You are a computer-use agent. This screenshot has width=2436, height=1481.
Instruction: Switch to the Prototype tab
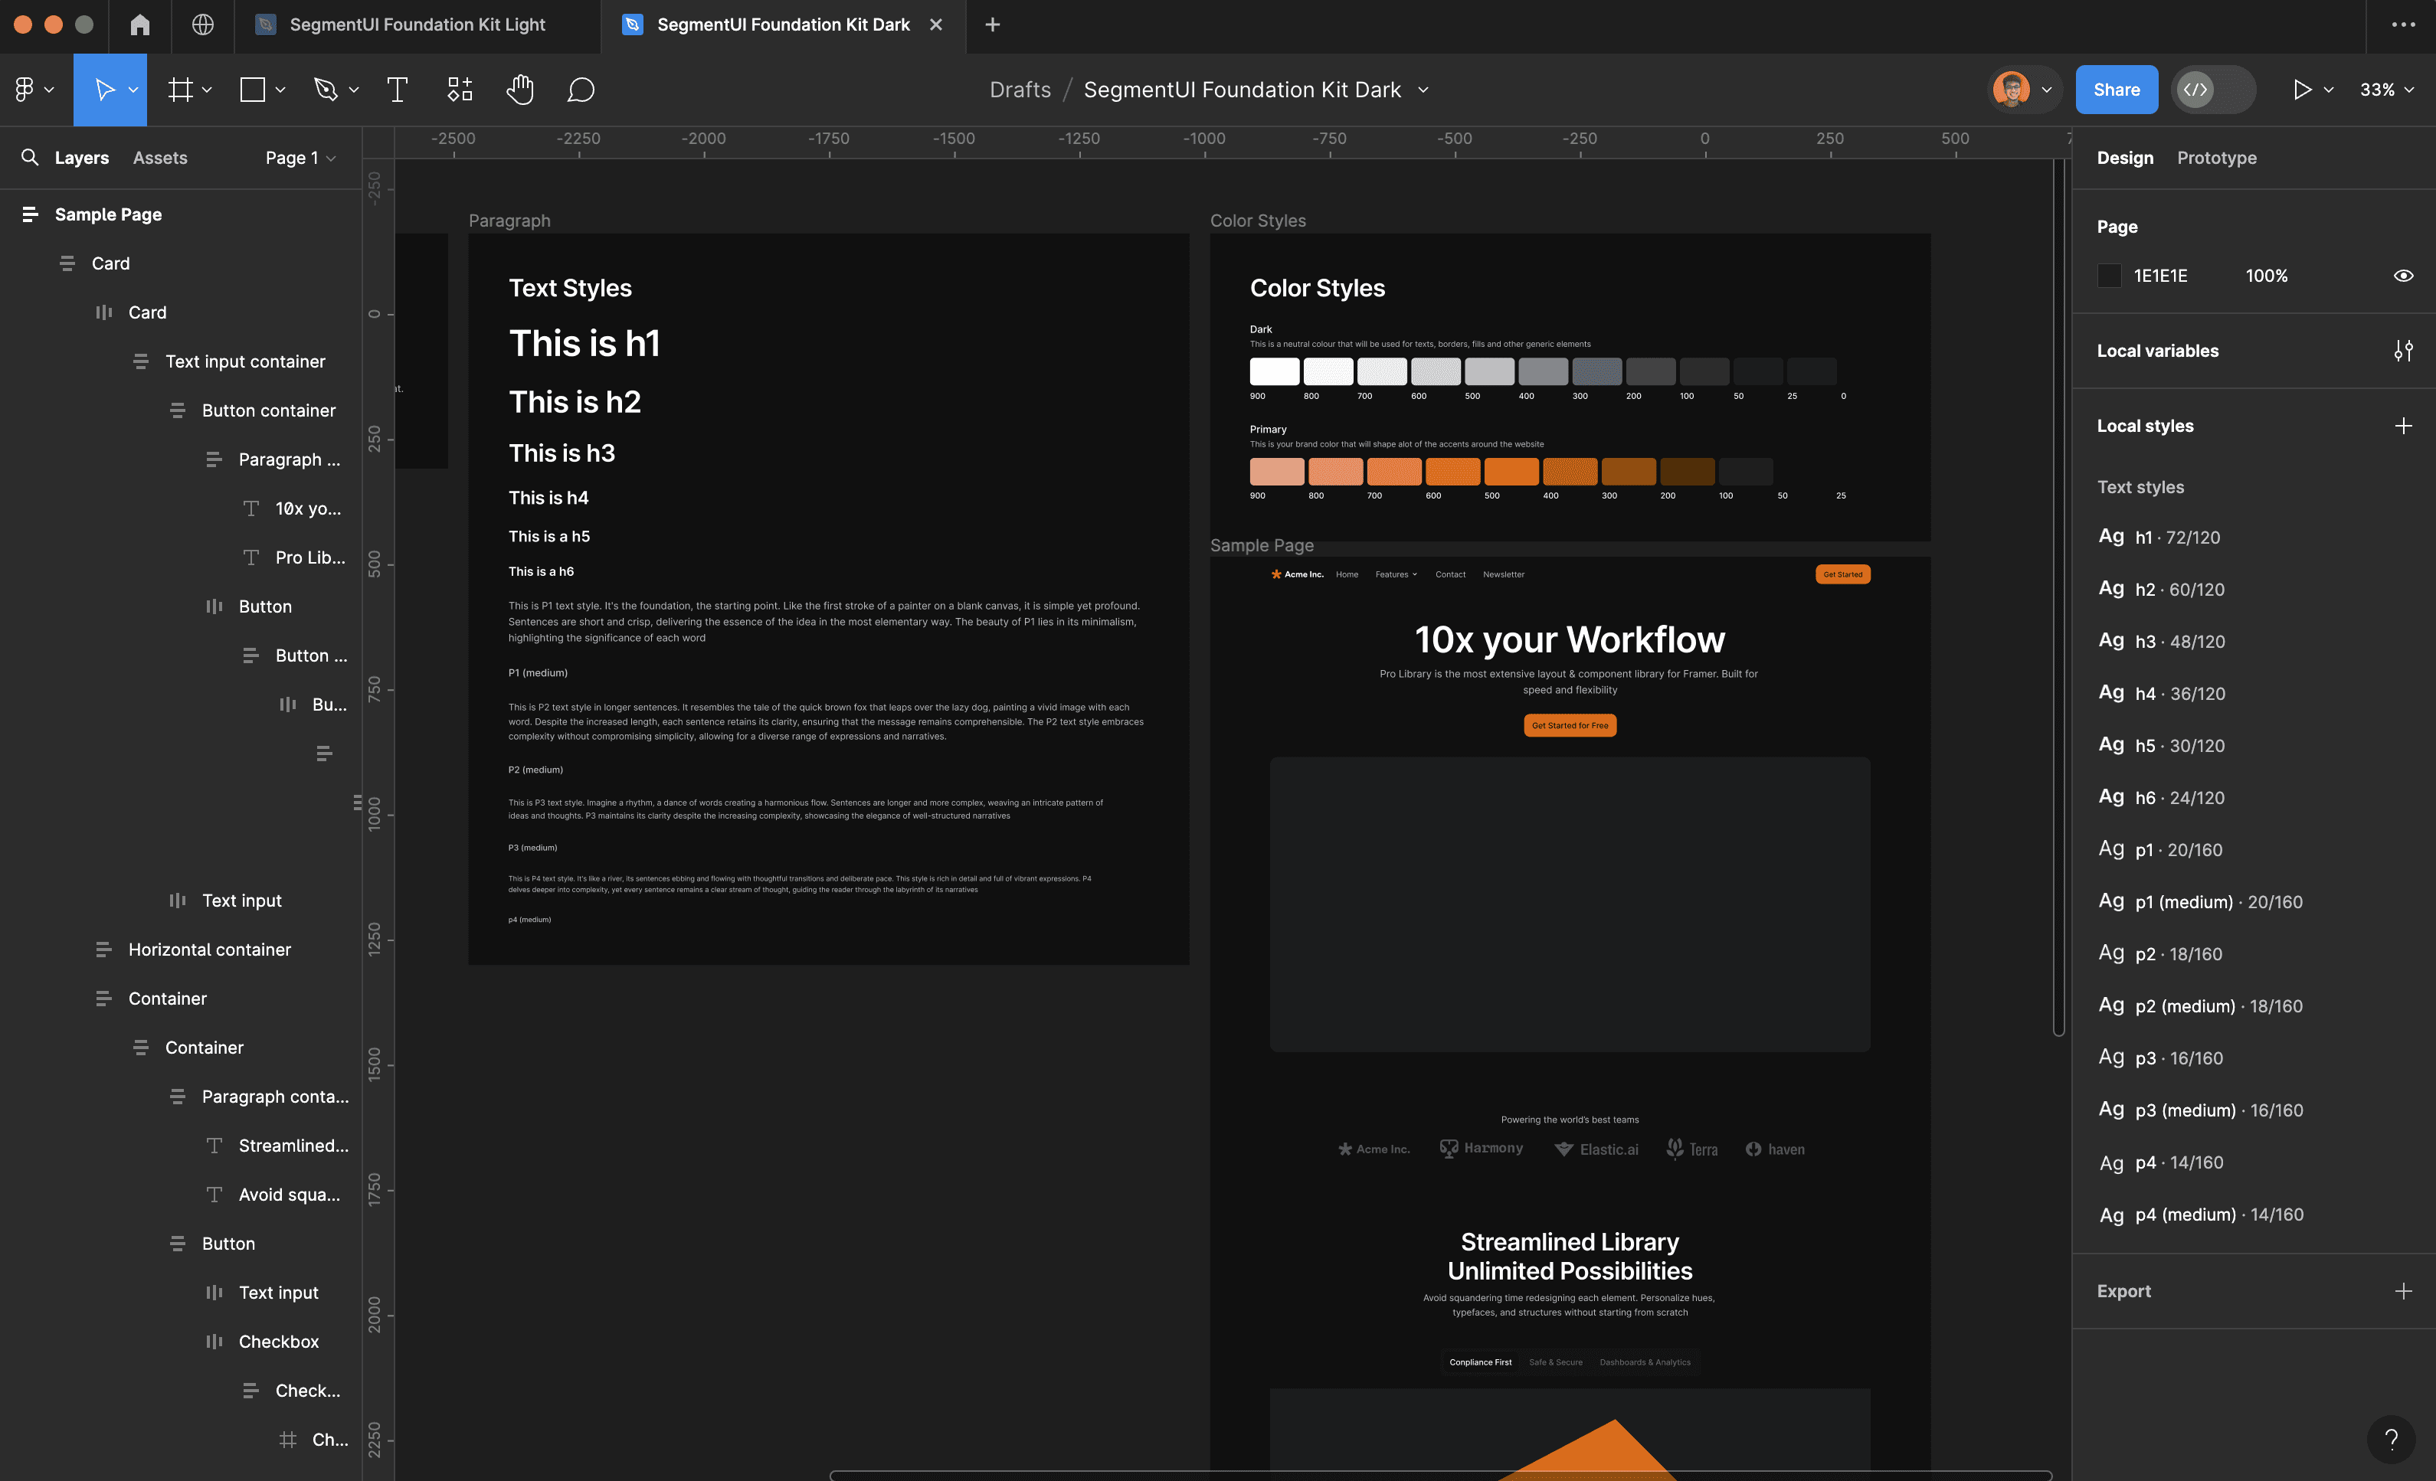pyautogui.click(x=2216, y=157)
